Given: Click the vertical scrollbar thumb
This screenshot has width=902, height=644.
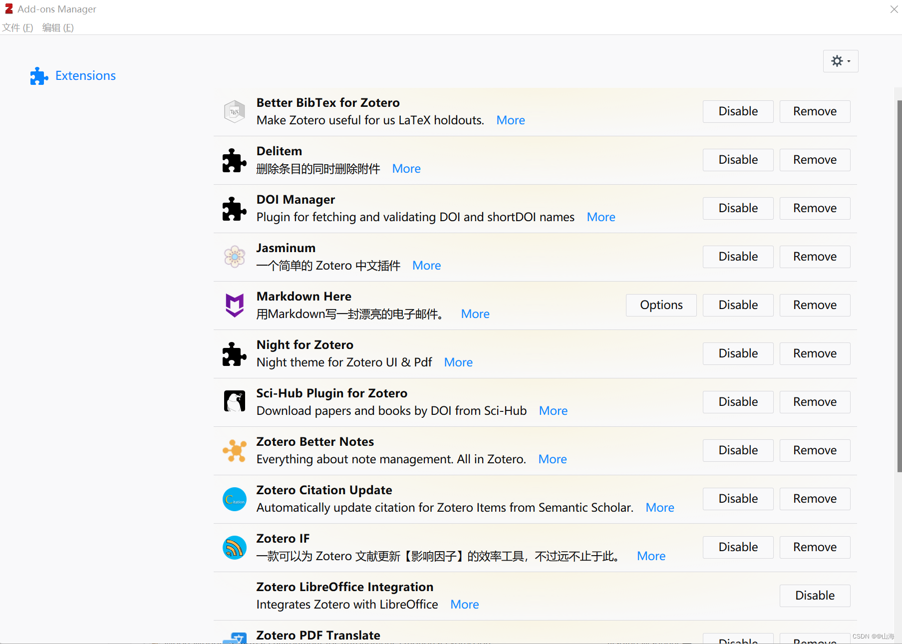Looking at the screenshot, I should [899, 286].
